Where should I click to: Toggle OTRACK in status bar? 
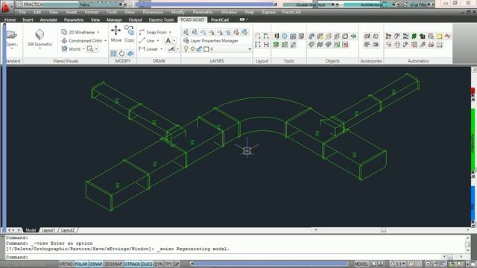(132, 264)
